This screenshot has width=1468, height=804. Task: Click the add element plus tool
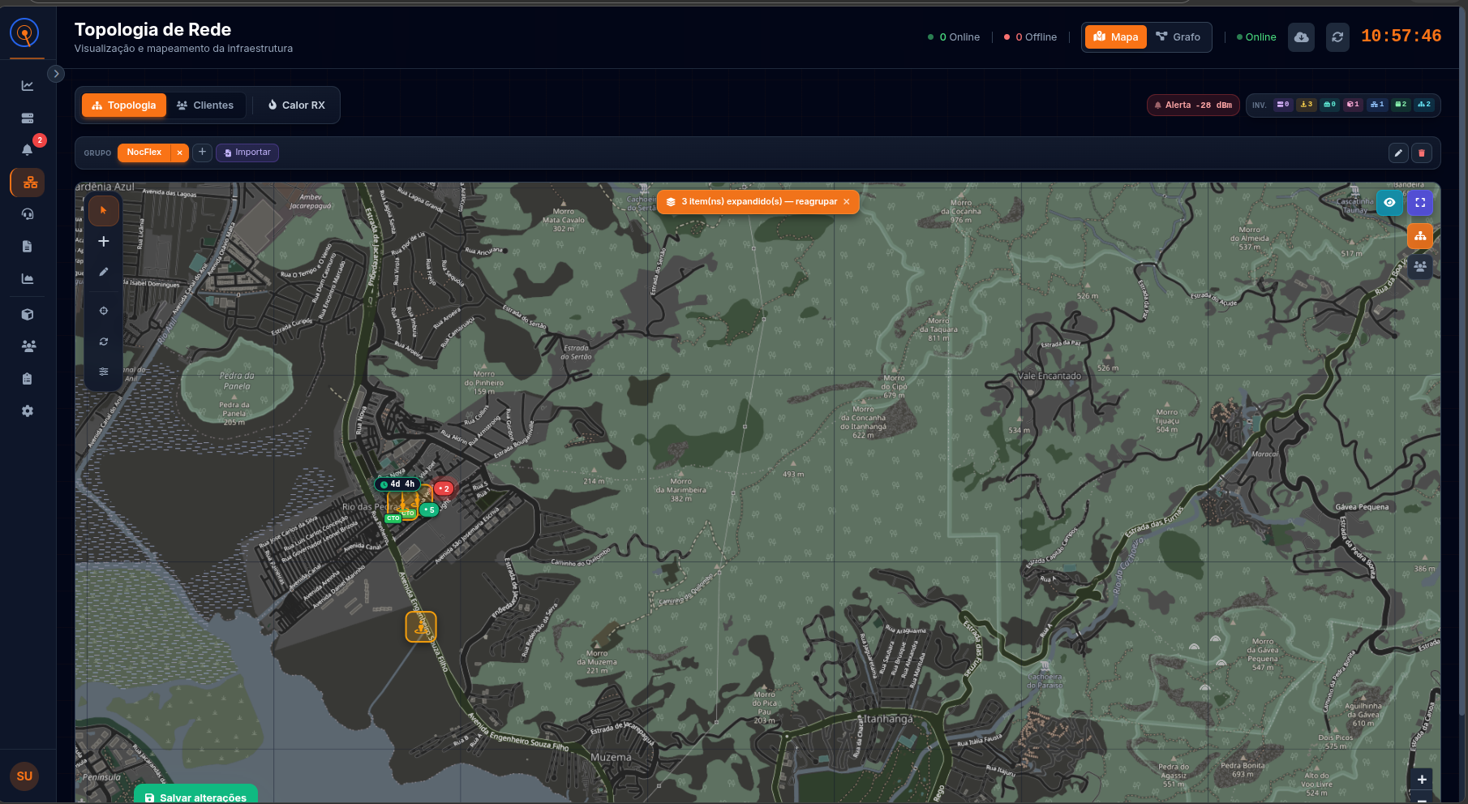pos(103,241)
